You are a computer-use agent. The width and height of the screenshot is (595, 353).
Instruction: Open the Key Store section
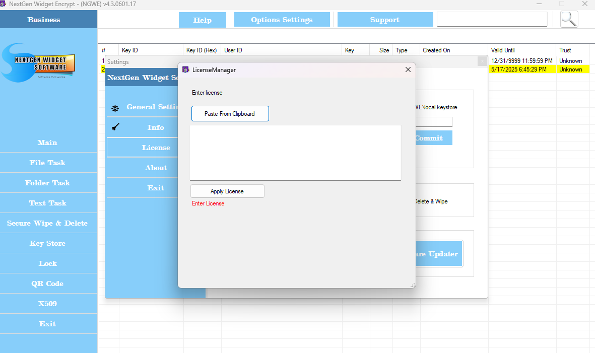[x=48, y=243]
